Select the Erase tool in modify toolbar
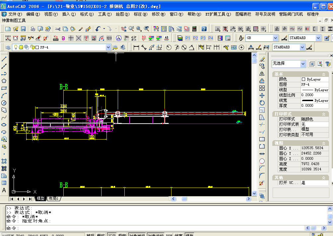 pos(262,59)
